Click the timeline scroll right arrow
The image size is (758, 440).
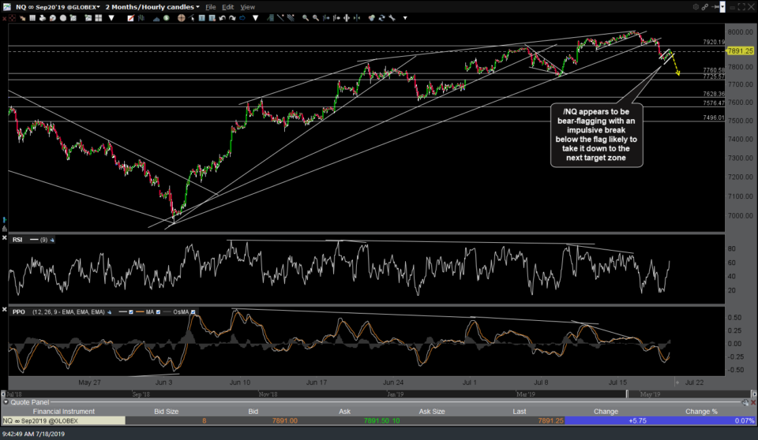[x=755, y=394]
